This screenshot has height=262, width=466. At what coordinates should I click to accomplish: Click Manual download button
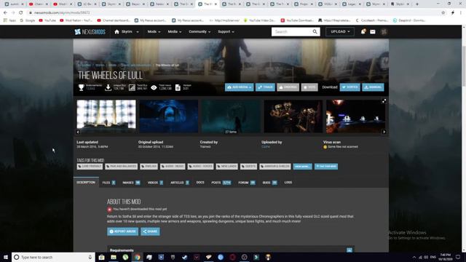coord(373,87)
